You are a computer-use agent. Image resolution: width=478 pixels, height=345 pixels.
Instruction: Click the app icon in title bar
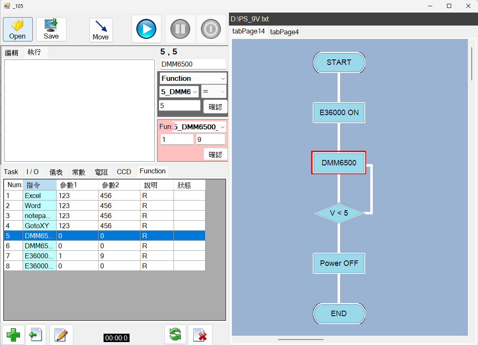tap(7, 6)
